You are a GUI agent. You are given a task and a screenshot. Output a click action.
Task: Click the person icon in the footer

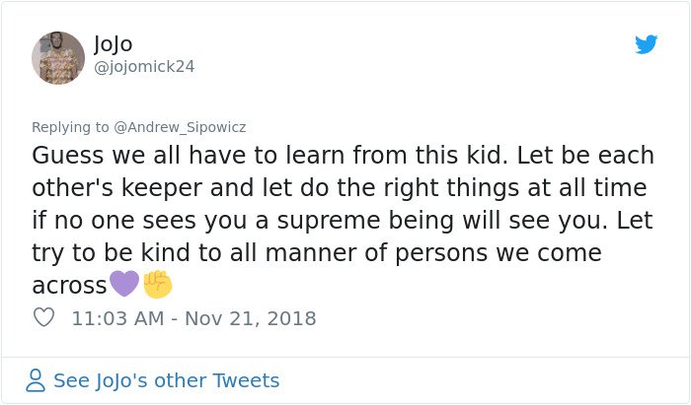point(36,380)
